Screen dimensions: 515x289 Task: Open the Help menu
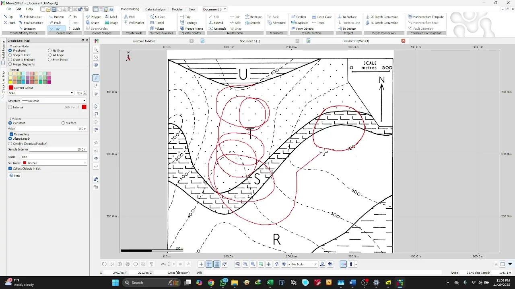[29, 9]
